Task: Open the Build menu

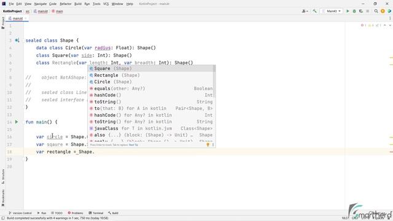Action: (78, 4)
